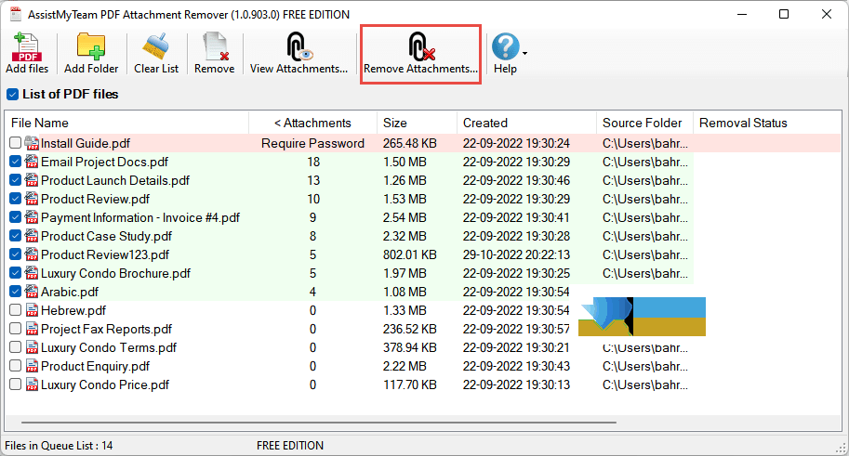Uncheck Luxury Condo Brochure.pdf checkbox

click(15, 273)
